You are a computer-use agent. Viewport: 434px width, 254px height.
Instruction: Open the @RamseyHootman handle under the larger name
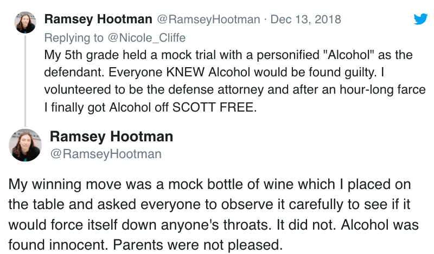click(106, 154)
